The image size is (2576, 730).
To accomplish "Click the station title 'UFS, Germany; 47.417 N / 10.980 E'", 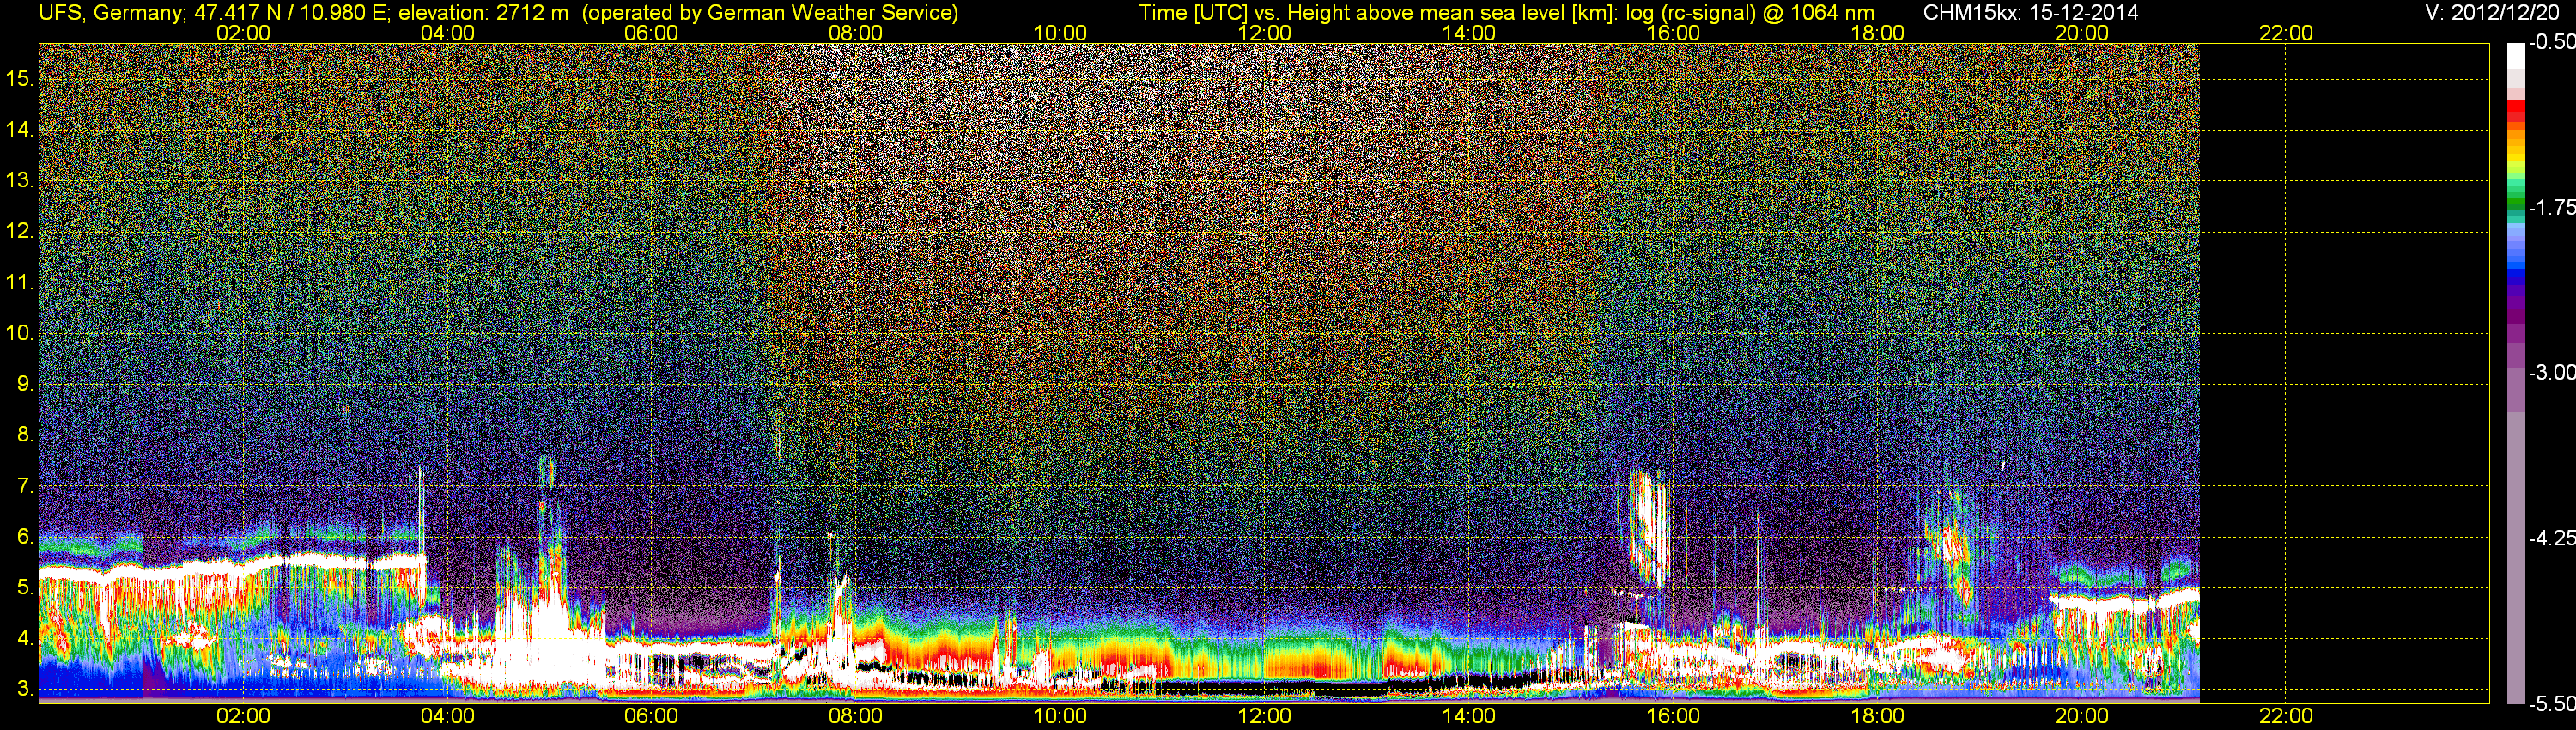I will (215, 13).
